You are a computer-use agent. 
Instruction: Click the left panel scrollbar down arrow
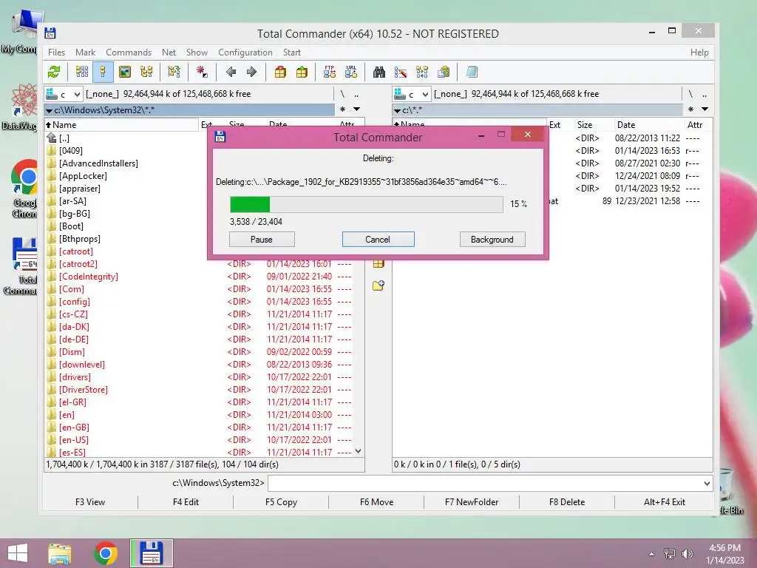(x=359, y=451)
